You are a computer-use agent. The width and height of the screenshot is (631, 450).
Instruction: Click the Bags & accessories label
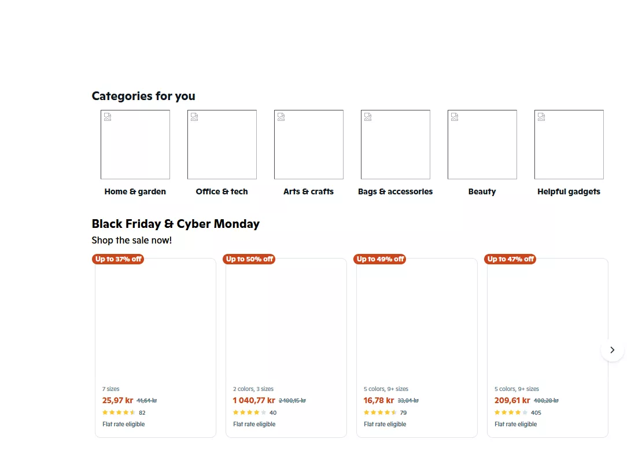396,191
